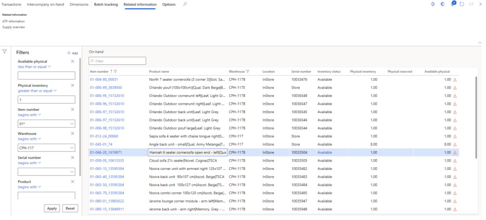486x220 pixels.
Task: Open the 'less than or equal' operator dropdown
Action: [x=34, y=66]
